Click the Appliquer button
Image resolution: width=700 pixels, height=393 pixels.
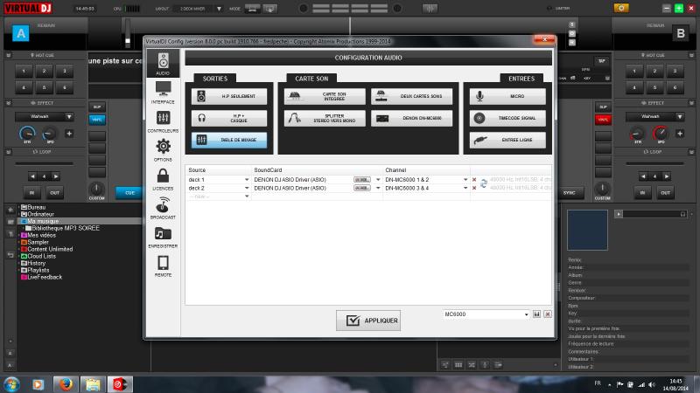[x=368, y=321]
